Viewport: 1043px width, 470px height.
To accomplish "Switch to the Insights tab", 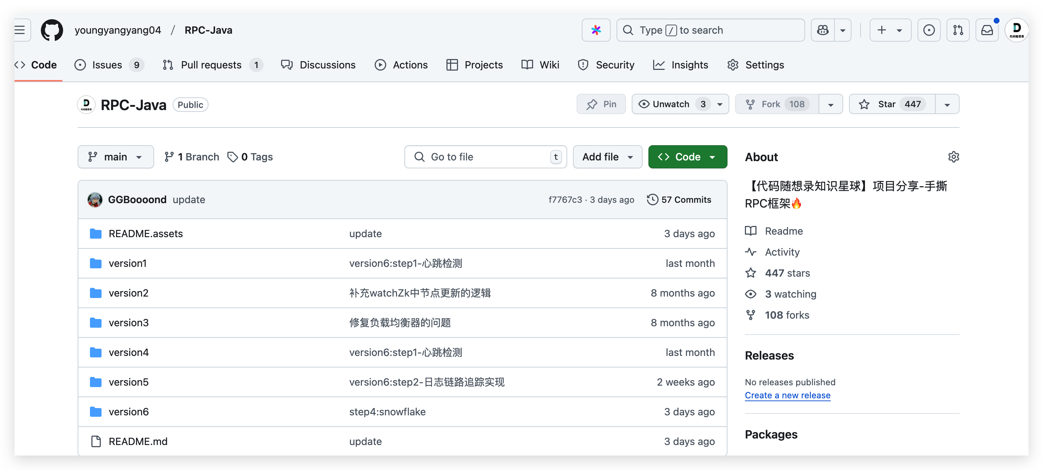I will [x=681, y=65].
